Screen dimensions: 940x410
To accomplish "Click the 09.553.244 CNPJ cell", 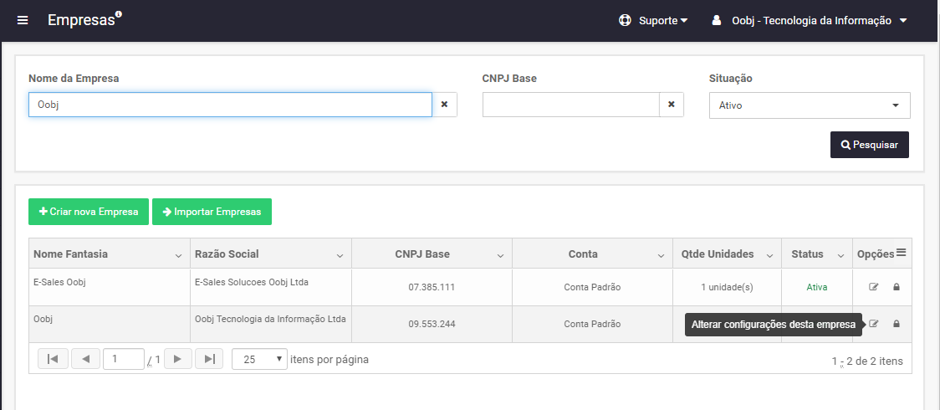I will coord(432,324).
